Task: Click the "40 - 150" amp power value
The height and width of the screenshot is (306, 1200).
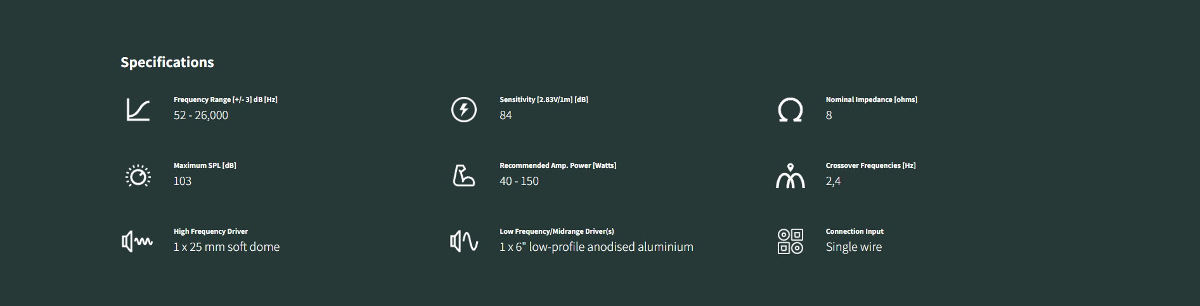Action: (519, 181)
